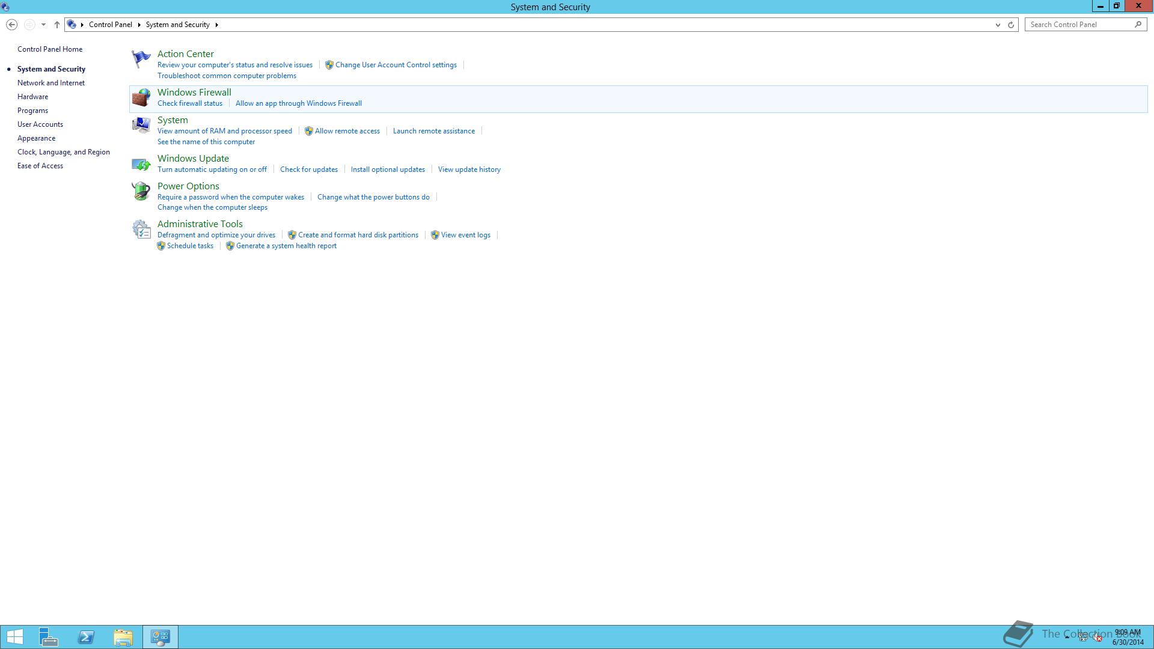
Task: Click Troubleshoot common computer problems
Action: click(x=227, y=76)
